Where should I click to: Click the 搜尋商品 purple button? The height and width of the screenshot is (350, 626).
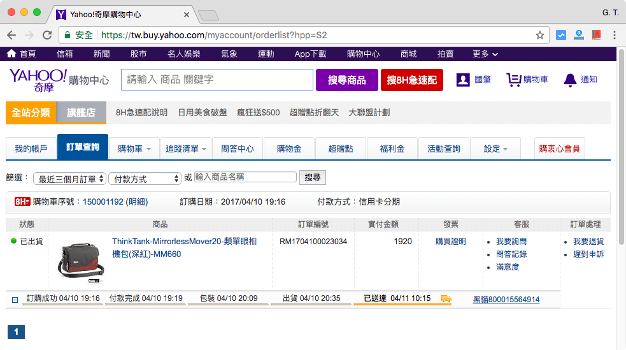[347, 80]
